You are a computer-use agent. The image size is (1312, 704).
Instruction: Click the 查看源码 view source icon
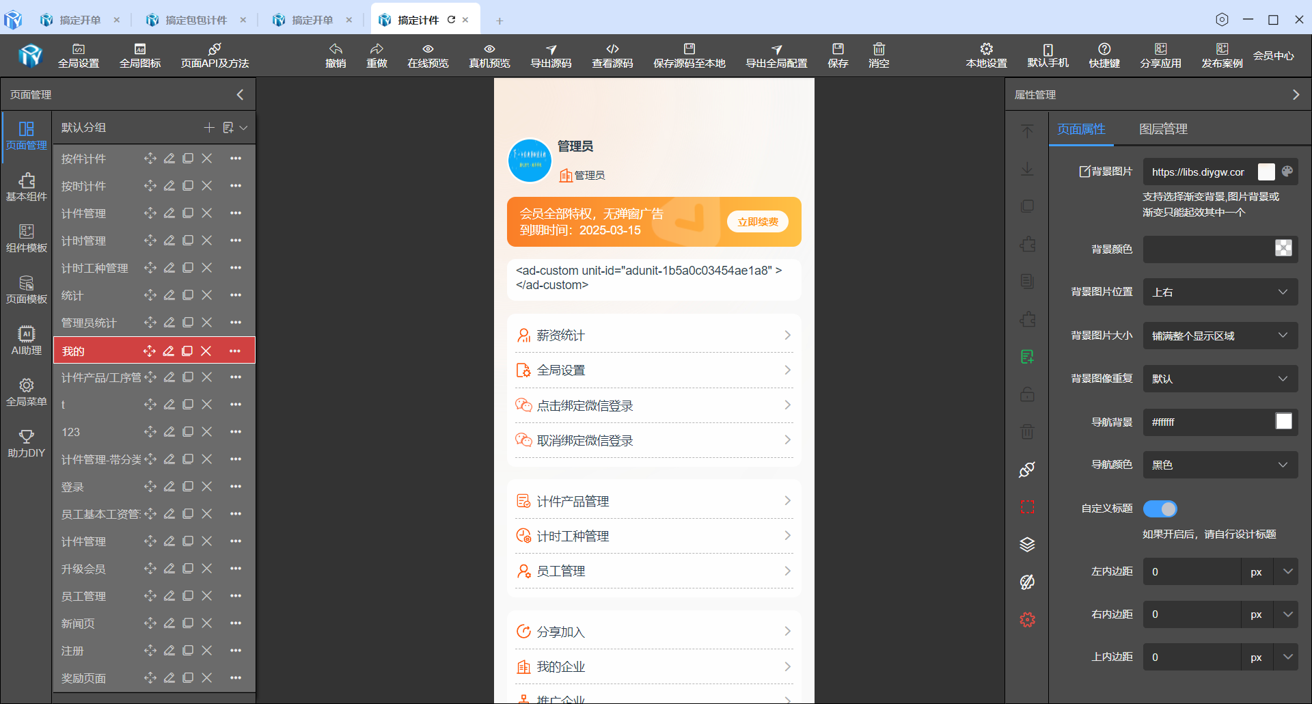[612, 55]
